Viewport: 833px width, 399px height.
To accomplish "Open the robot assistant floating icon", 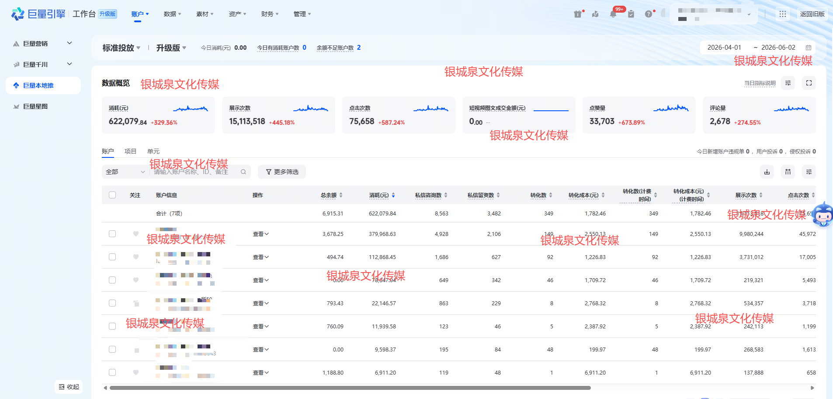I will 823,215.
